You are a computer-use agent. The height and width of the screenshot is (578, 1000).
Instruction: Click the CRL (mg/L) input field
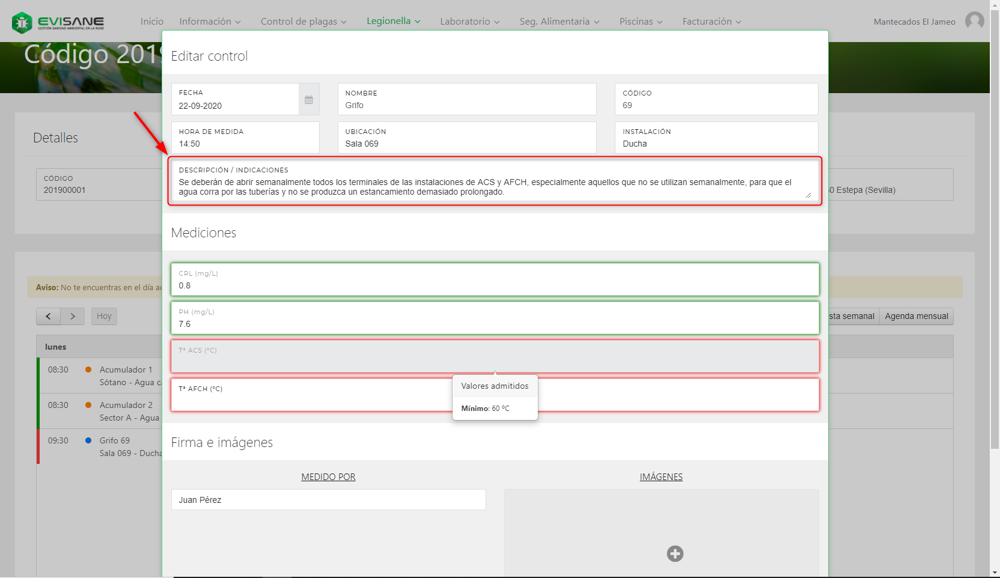click(x=494, y=285)
